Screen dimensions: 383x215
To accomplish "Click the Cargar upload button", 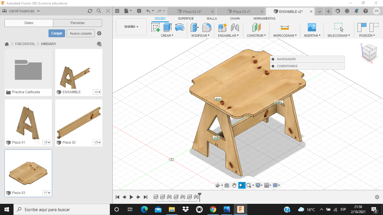I will 57,33.
